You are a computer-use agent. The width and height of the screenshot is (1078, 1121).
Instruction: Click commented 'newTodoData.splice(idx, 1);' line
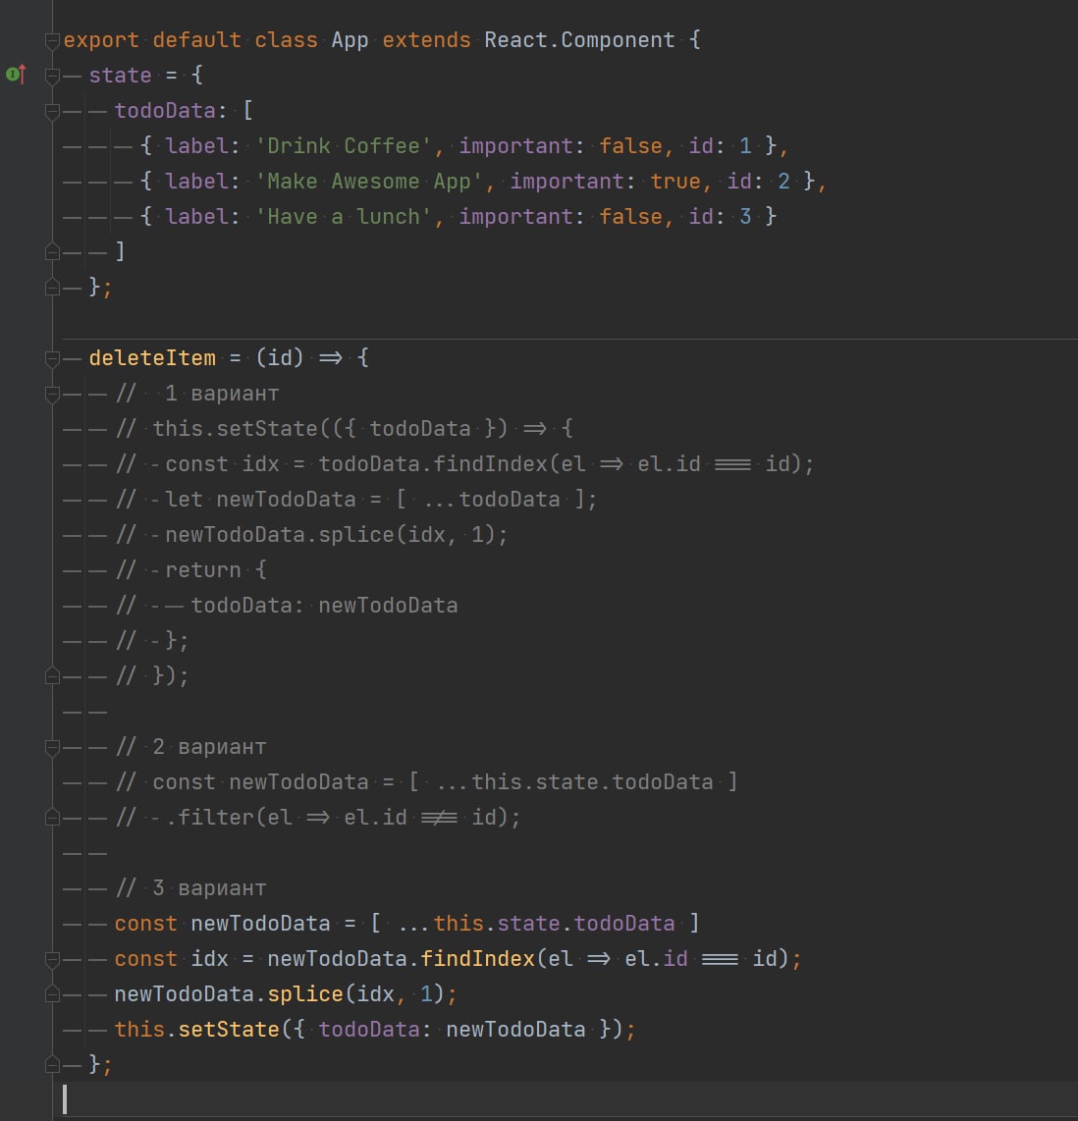(x=337, y=535)
